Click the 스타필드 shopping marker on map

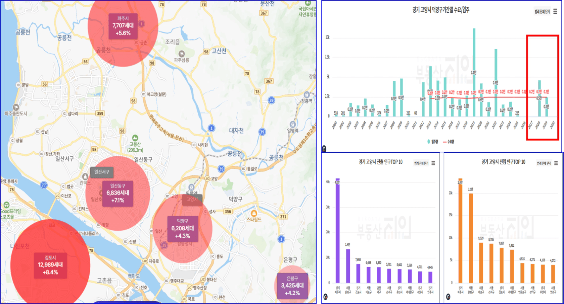pos(254,213)
